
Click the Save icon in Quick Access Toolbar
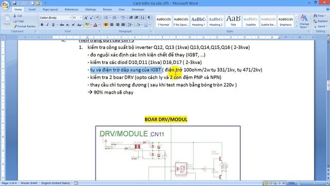14,3
